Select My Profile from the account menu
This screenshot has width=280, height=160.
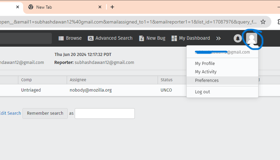click(205, 63)
